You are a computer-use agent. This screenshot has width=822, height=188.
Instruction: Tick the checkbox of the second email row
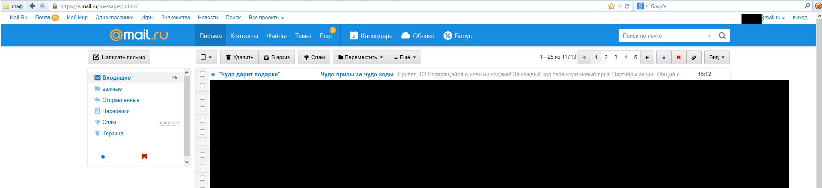(x=203, y=86)
